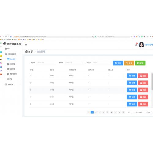The image size is (153, 153).
Task: View details of room A1001
Action: tap(132, 76)
